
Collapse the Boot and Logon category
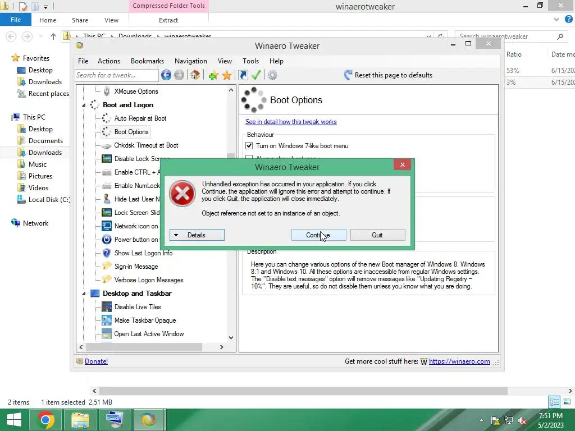click(84, 105)
